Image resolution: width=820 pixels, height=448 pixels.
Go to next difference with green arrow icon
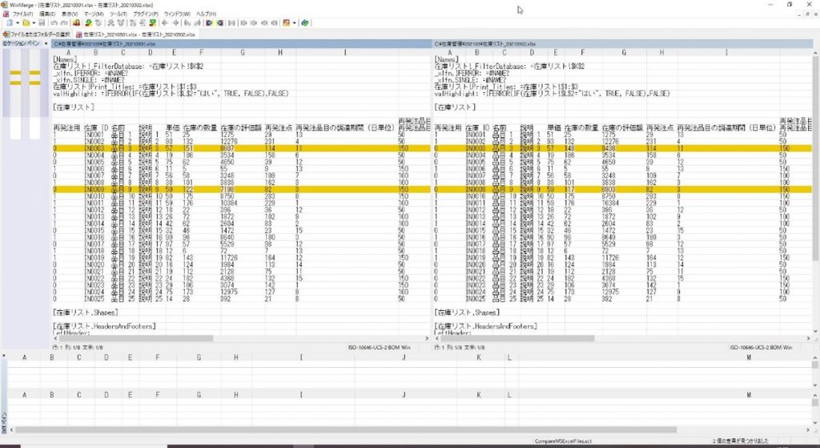pyautogui.click(x=88, y=23)
